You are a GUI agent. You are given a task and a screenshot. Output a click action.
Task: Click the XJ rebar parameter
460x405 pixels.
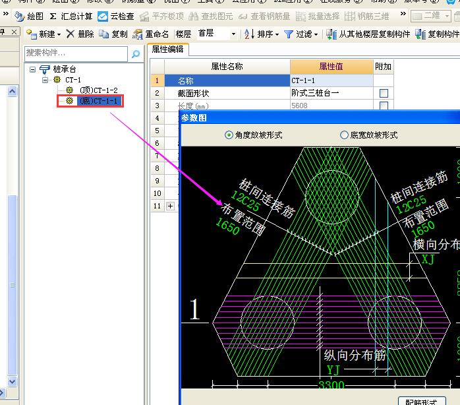(428, 259)
